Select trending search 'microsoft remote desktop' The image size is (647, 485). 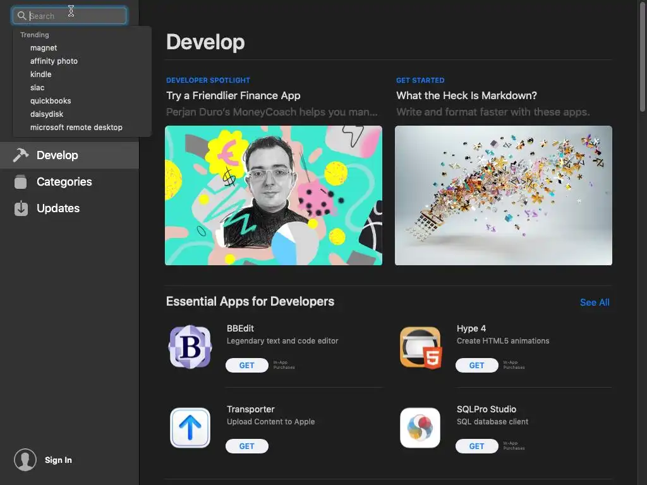click(76, 127)
